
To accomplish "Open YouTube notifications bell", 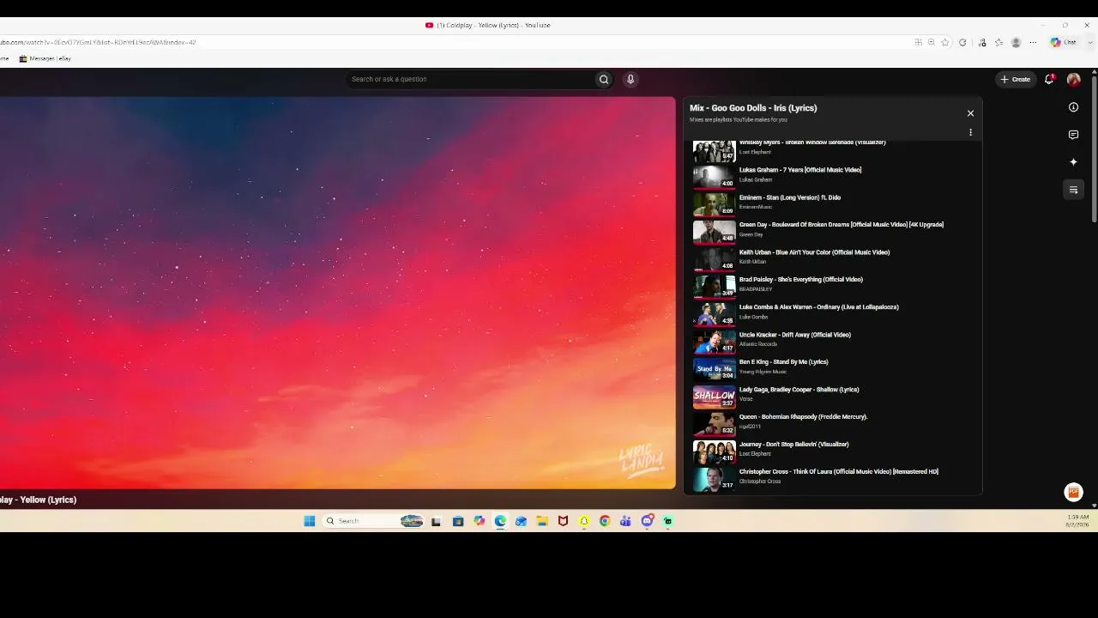I will point(1049,79).
